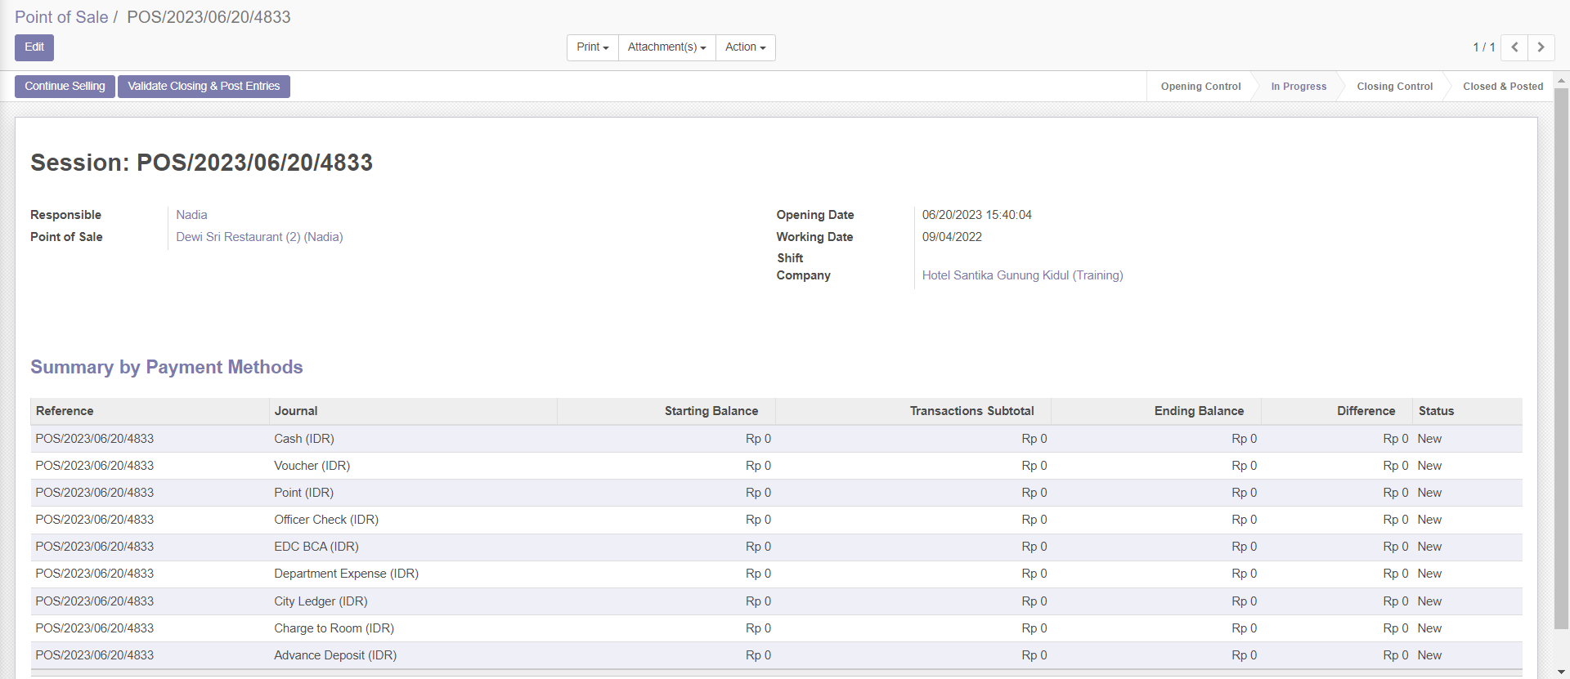Open the Voucher (IDR) row
The image size is (1570, 679).
click(776, 466)
